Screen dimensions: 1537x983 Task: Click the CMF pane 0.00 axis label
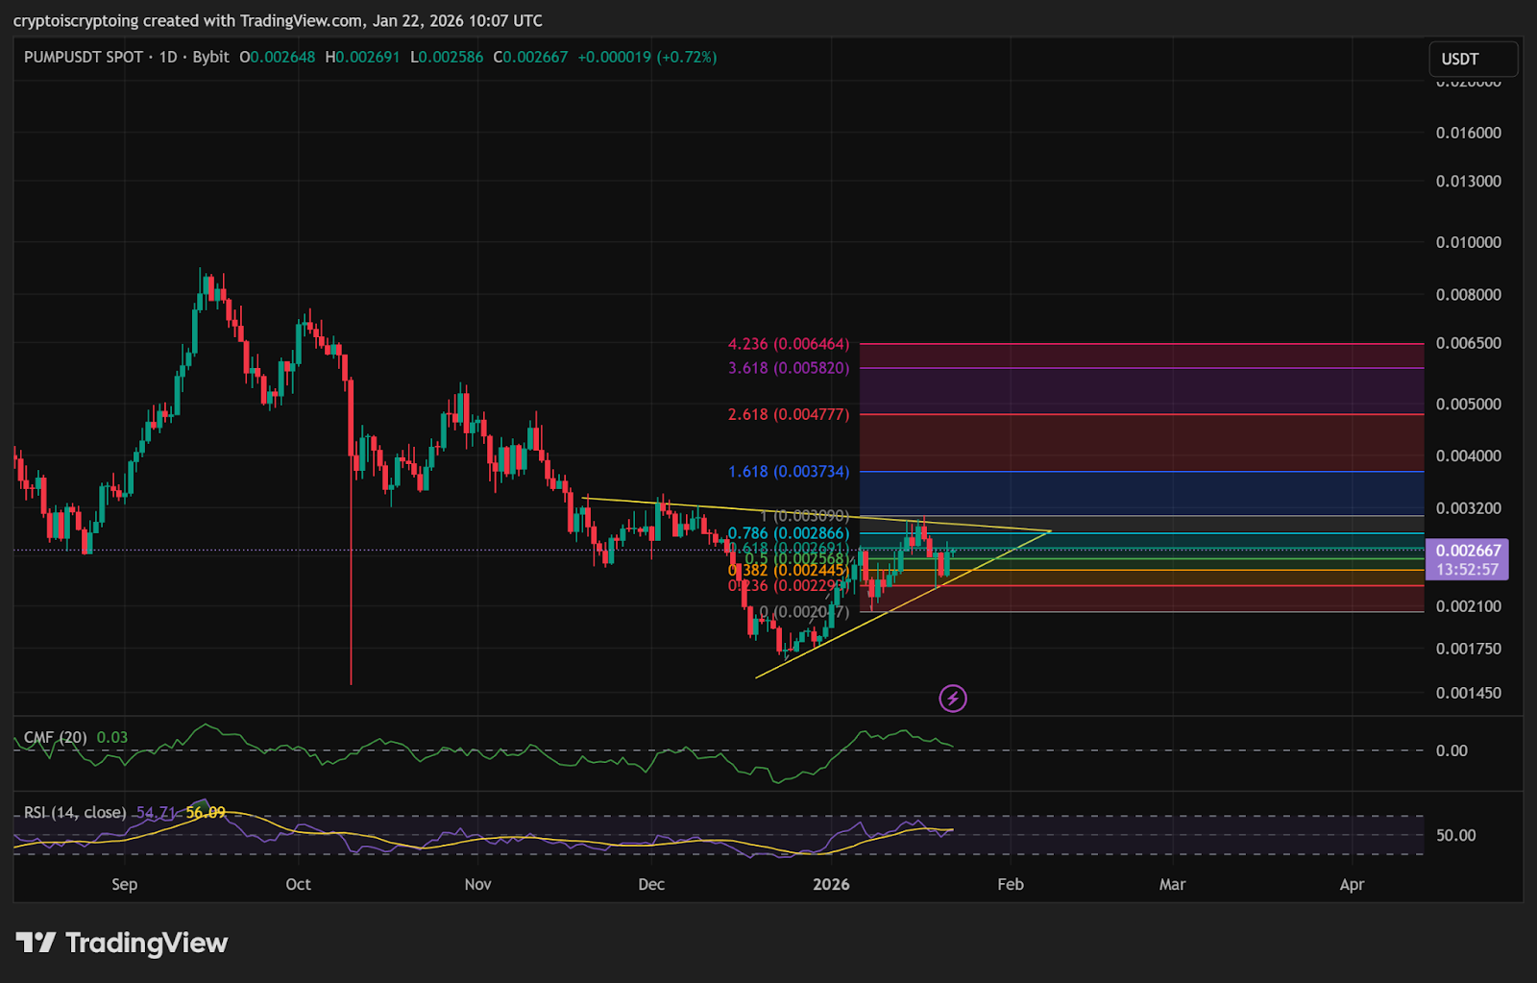tap(1452, 750)
